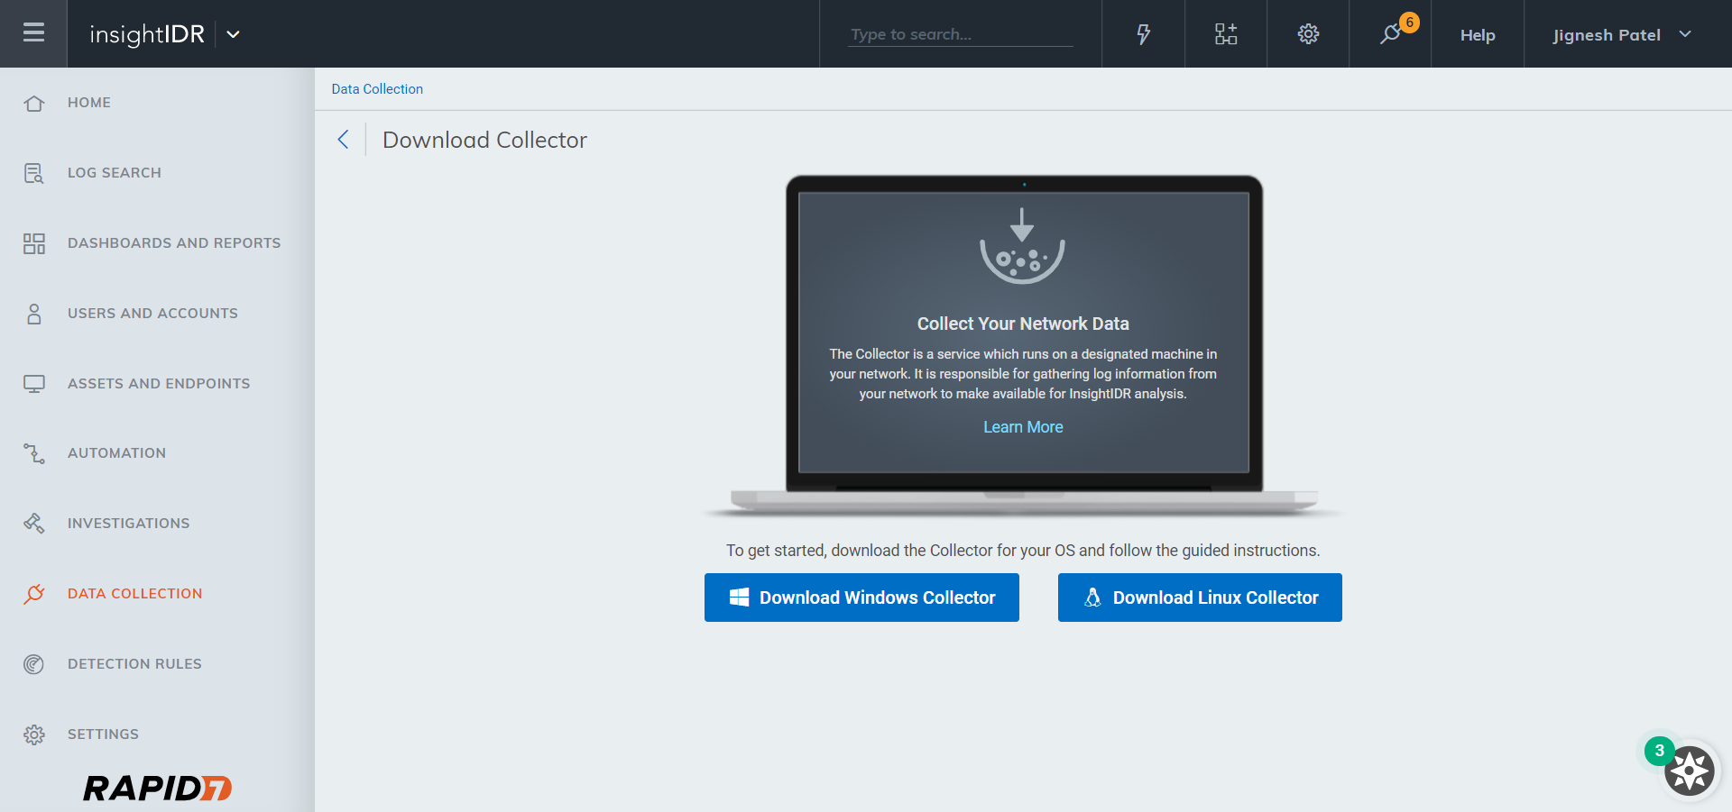The height and width of the screenshot is (812, 1732).
Task: Click the lightning quick actions icon
Action: (1143, 33)
